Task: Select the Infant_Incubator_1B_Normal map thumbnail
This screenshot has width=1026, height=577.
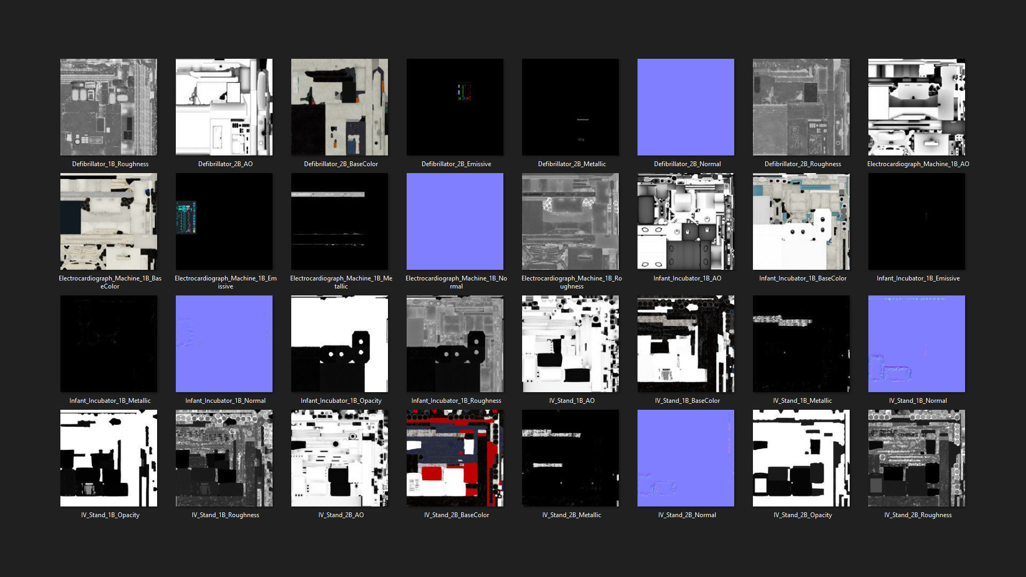Action: (x=224, y=344)
